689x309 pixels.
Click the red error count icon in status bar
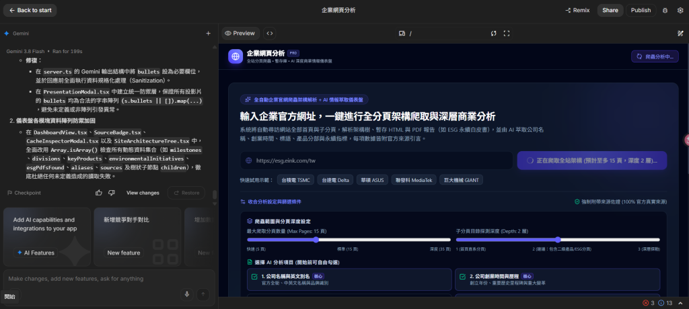[x=645, y=303]
